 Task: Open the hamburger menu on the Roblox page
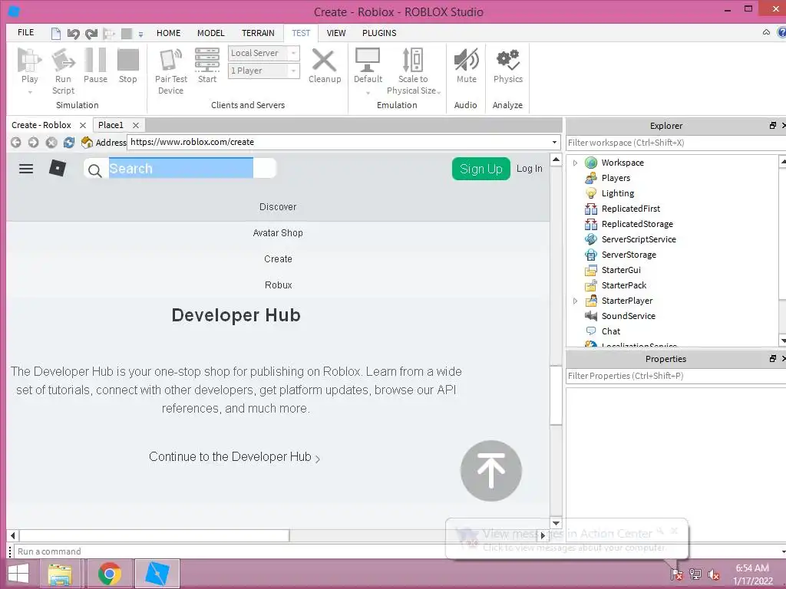coord(26,169)
